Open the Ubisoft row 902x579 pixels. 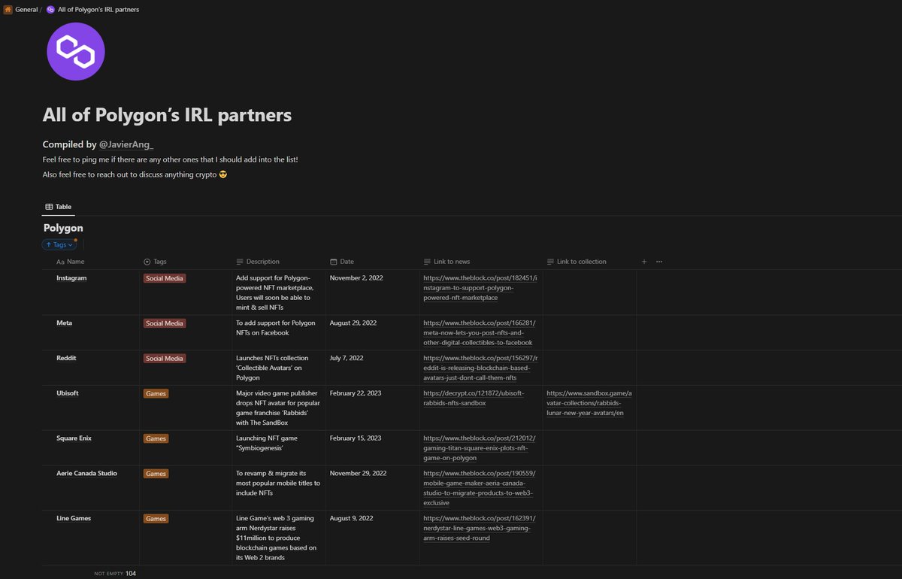pyautogui.click(x=68, y=393)
